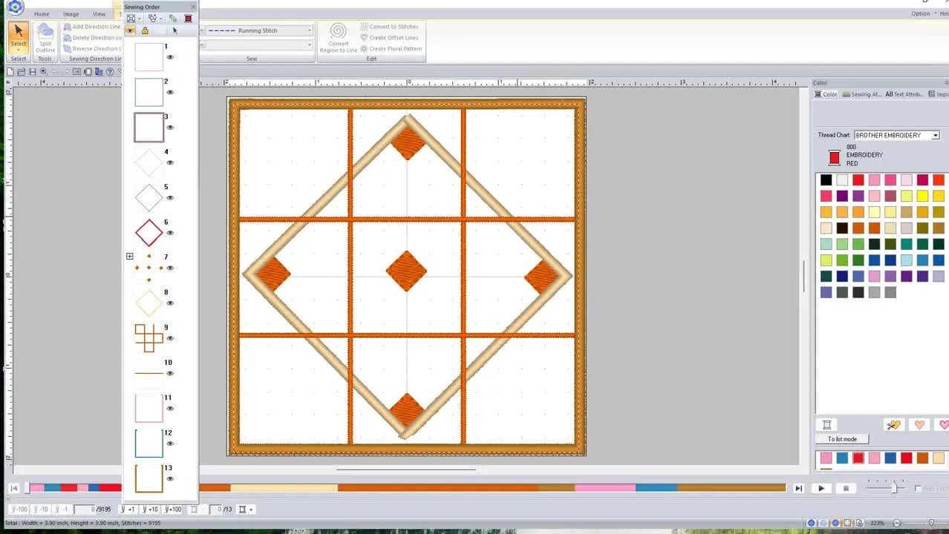Click the magnifier preview icon in quick toolbar
This screenshot has height=534, width=949.
tap(44, 72)
